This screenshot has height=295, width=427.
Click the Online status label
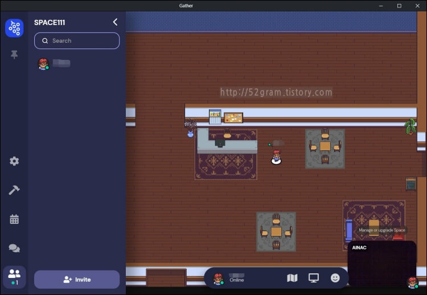237,280
